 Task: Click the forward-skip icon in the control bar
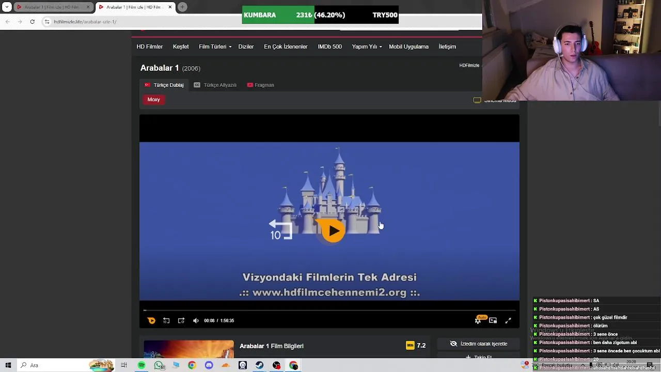coord(181,320)
